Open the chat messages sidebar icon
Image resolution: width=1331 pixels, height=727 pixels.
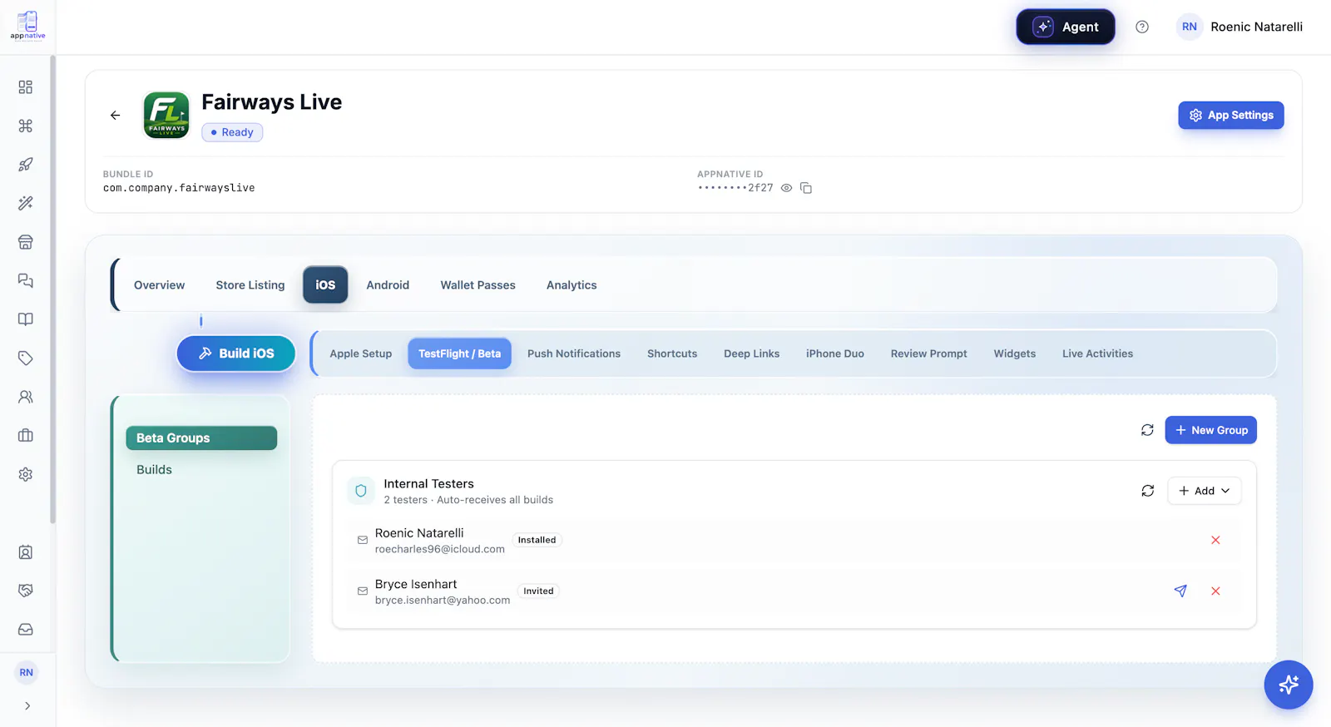pyautogui.click(x=26, y=280)
